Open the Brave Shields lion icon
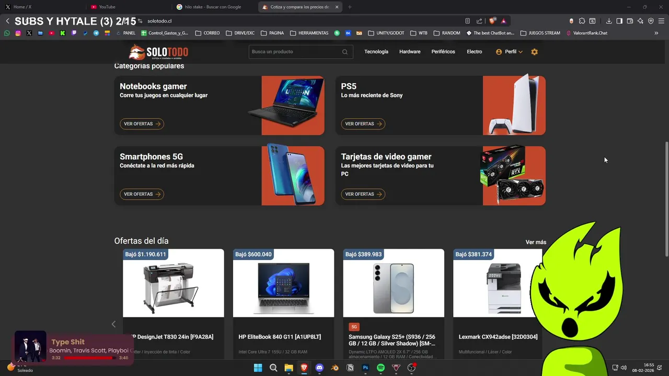The width and height of the screenshot is (669, 376). point(492,21)
